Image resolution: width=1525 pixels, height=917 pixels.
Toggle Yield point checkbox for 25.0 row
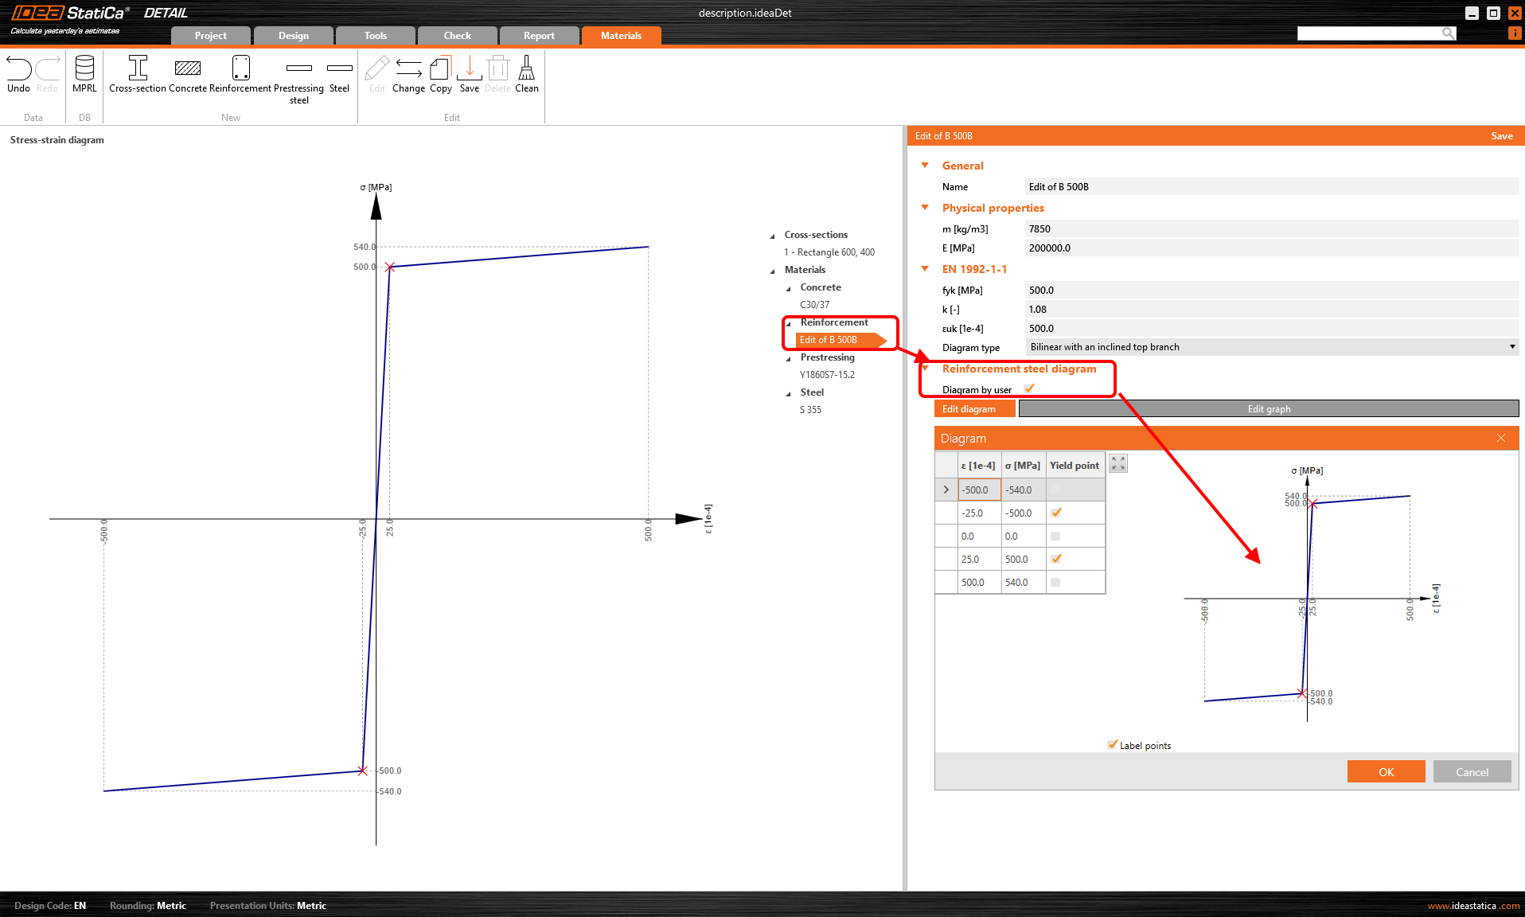pos(1055,559)
